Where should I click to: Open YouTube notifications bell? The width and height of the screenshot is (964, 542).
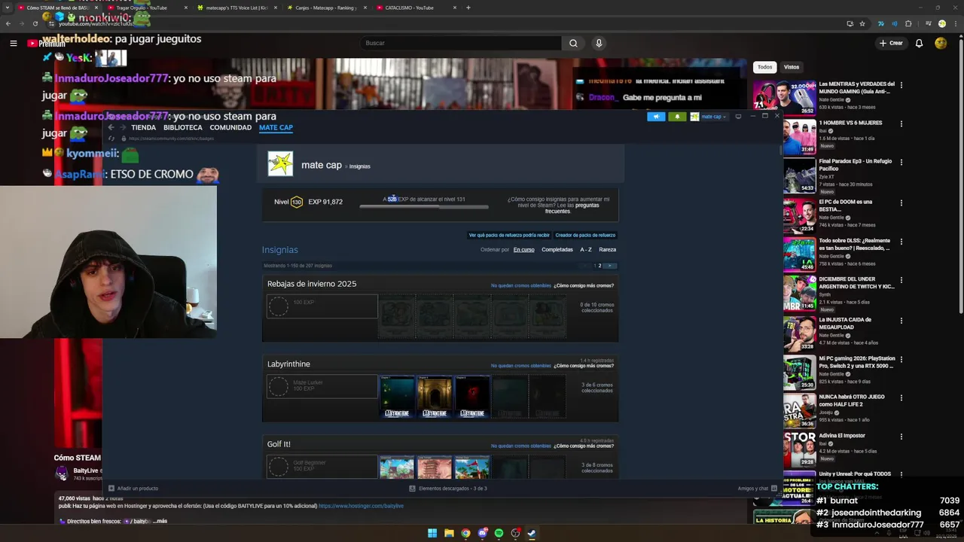point(919,43)
